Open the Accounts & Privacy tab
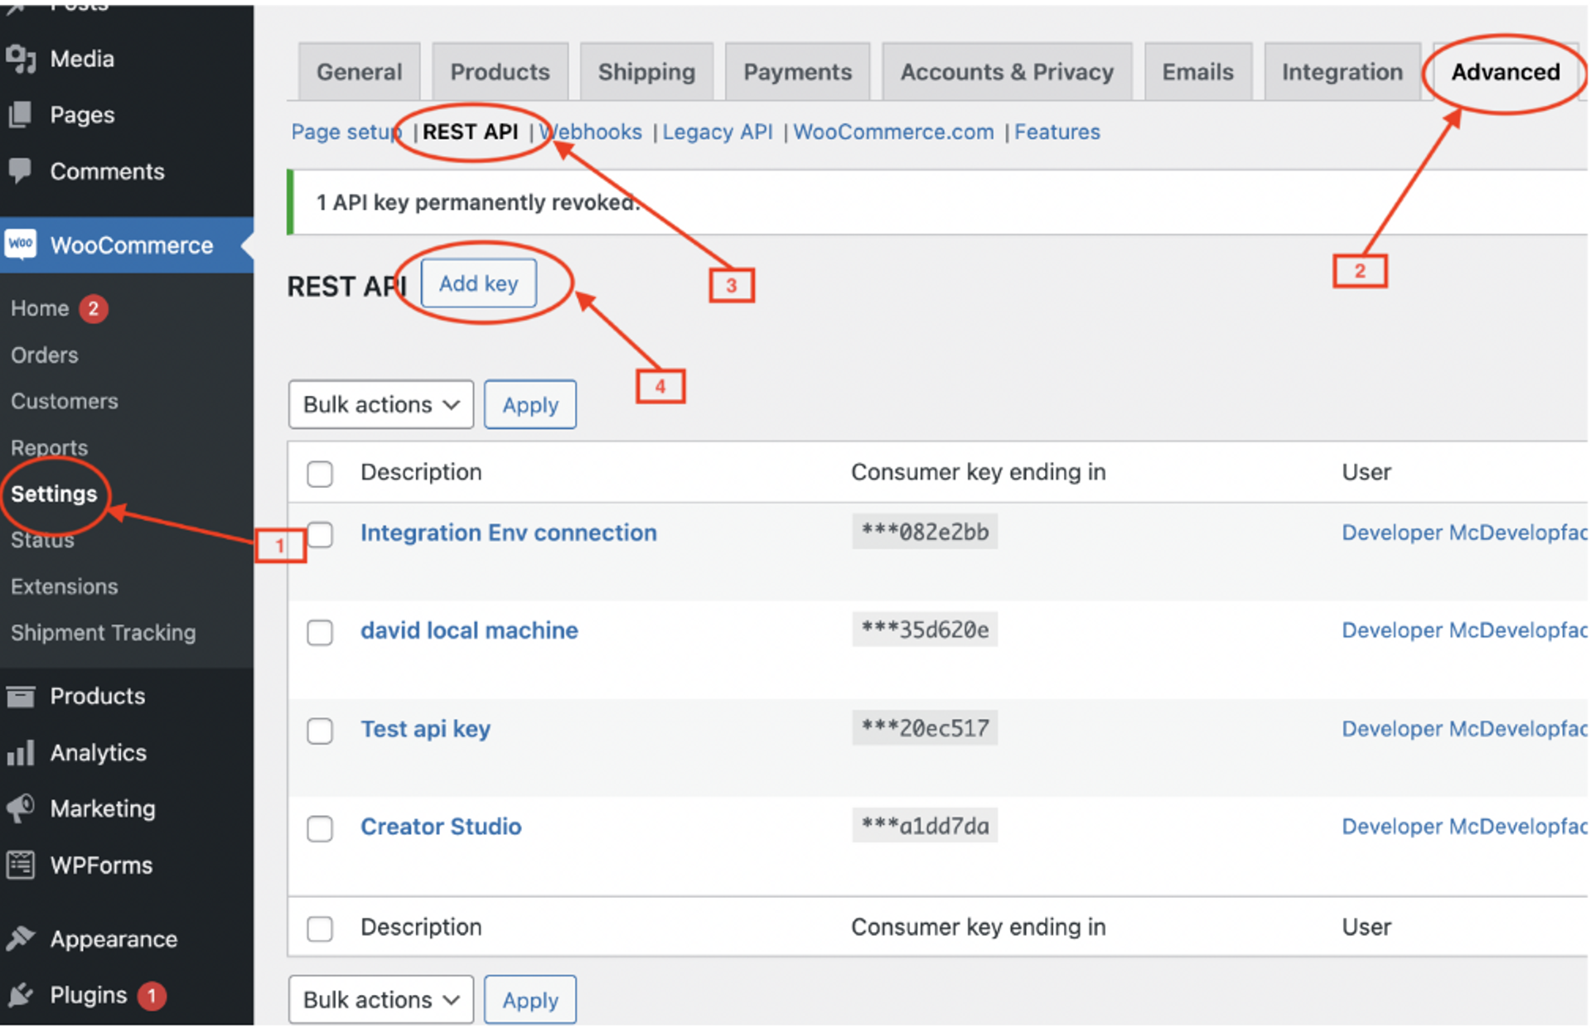The width and height of the screenshot is (1591, 1028). click(1006, 72)
